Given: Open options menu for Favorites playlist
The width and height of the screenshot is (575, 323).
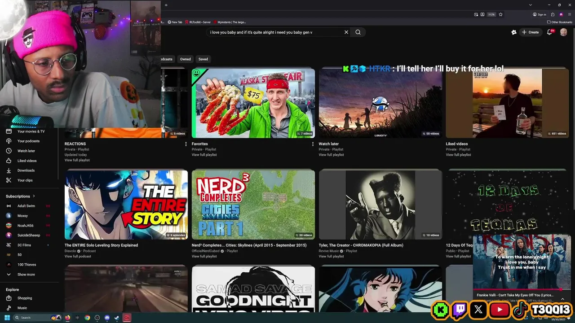Looking at the screenshot, I should tap(313, 144).
